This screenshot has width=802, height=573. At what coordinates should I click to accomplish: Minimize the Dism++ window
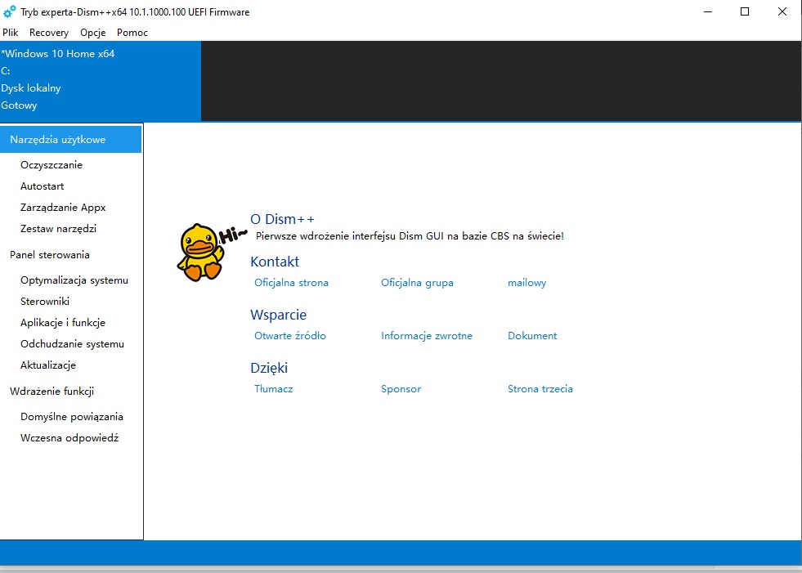708,11
